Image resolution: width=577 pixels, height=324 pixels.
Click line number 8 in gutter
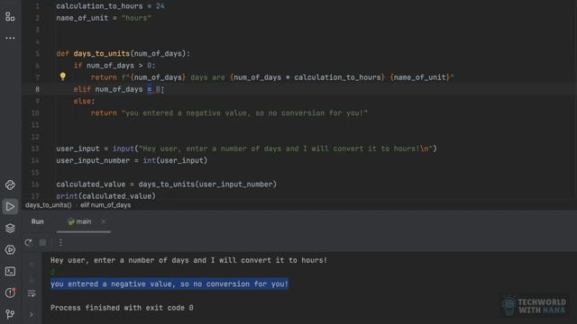(x=37, y=89)
